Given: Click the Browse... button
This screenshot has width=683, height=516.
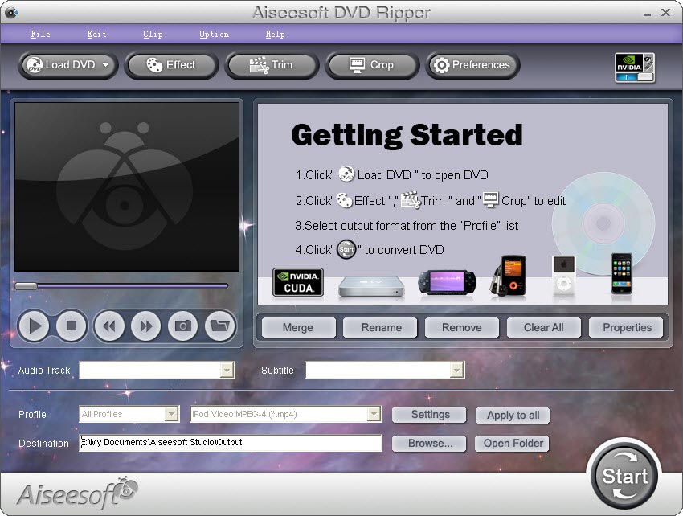Looking at the screenshot, I should pyautogui.click(x=430, y=444).
